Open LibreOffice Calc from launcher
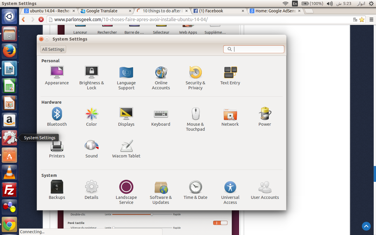The image size is (376, 235). pos(9,86)
